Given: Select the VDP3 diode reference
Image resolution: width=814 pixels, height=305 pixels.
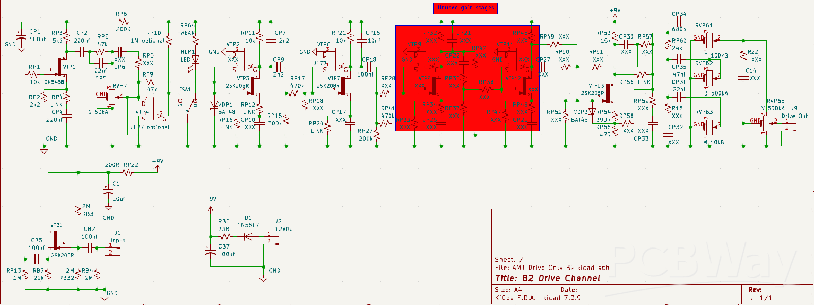Looking at the screenshot, I should 581,112.
